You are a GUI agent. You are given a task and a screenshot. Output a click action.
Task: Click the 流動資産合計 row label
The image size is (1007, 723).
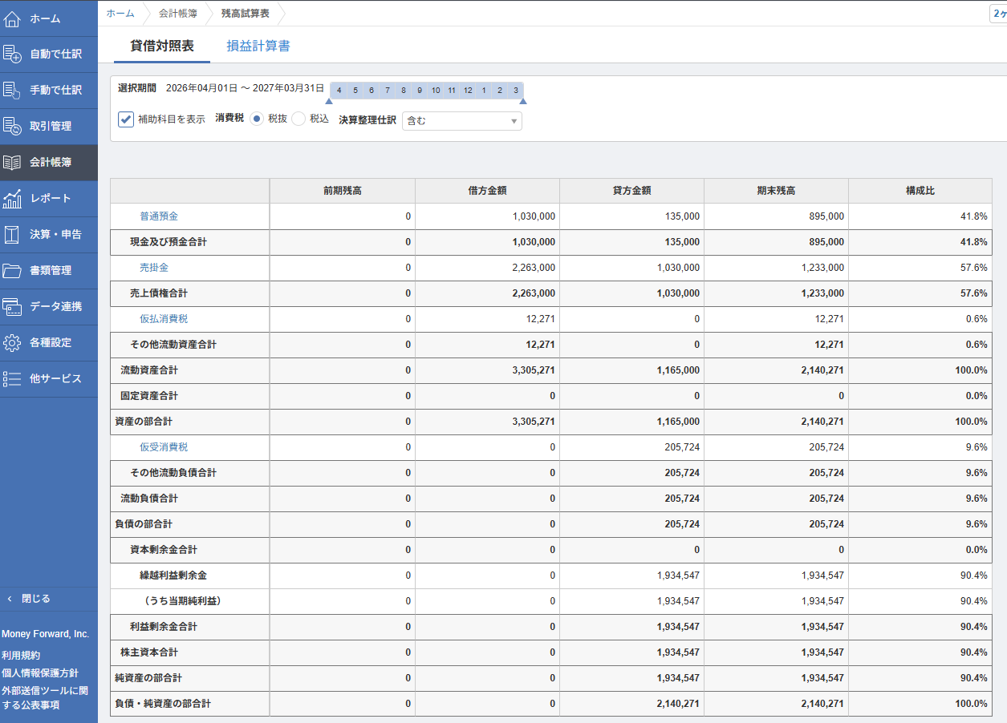click(149, 370)
